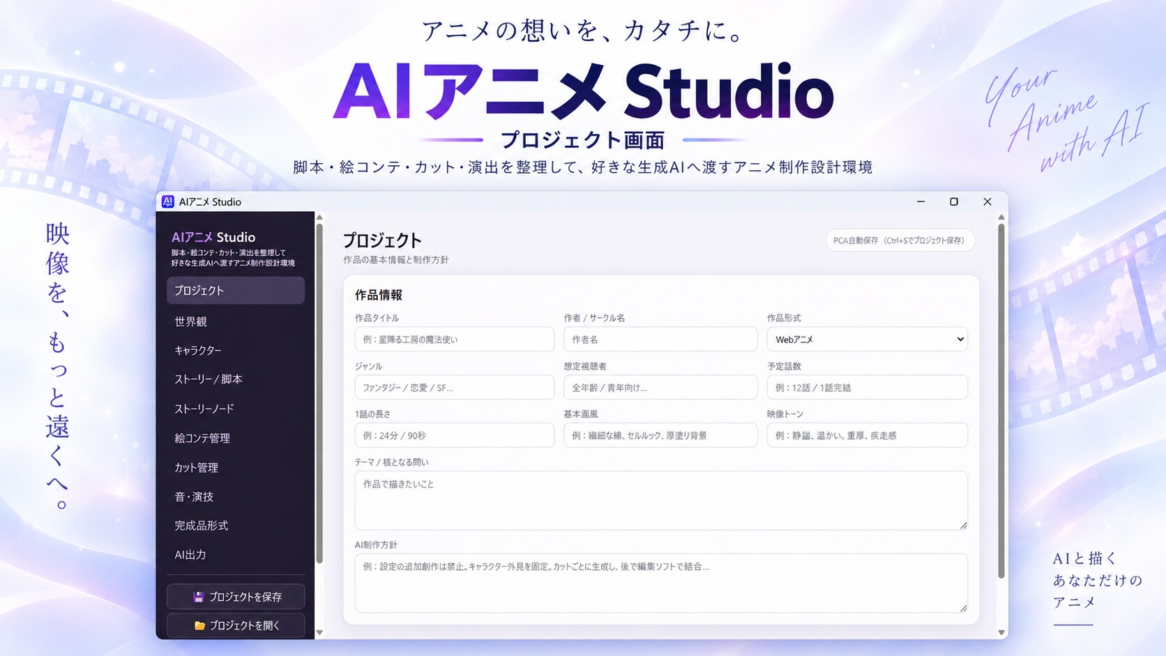Click the 作者 / サークル名 input field
Image resolution: width=1166 pixels, height=656 pixels.
pyautogui.click(x=660, y=340)
